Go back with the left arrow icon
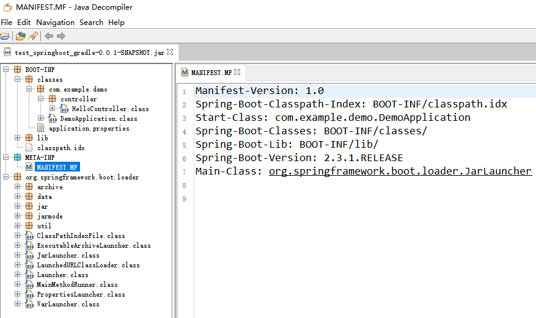 tap(49, 36)
